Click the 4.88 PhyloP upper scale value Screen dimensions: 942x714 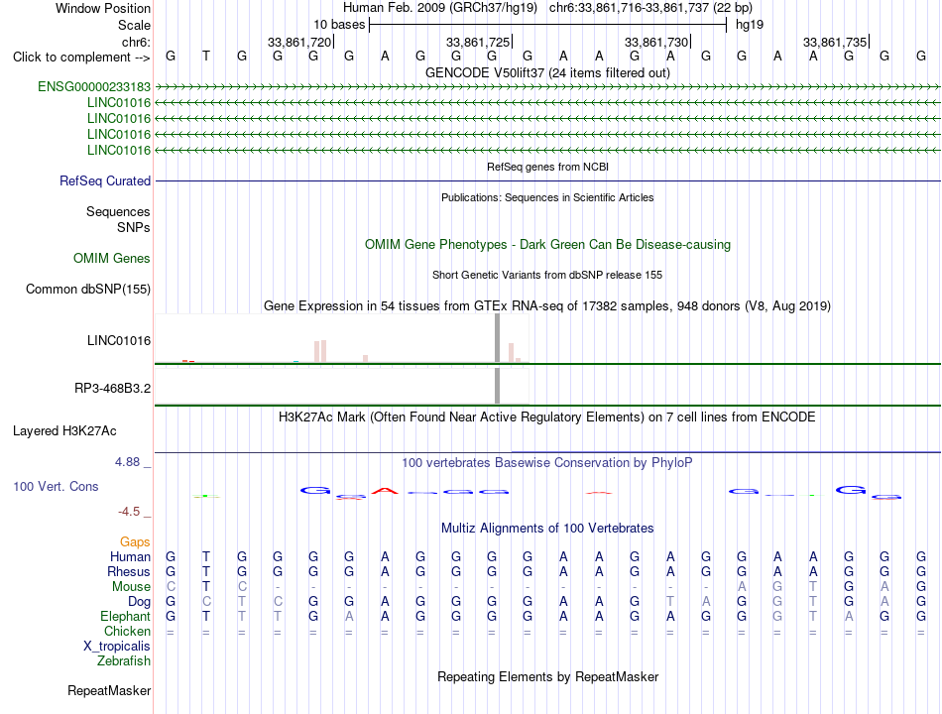(127, 462)
